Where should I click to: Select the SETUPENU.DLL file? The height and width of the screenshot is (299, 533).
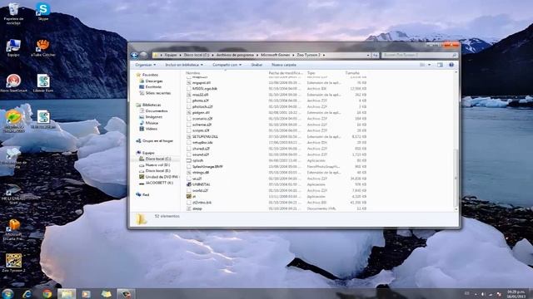coord(205,136)
